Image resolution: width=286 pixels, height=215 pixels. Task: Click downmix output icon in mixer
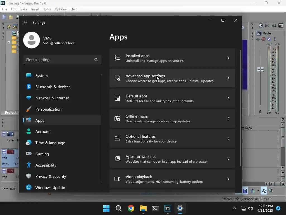[267, 25]
